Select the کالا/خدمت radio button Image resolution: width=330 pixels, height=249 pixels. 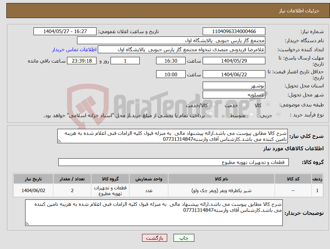(x=214, y=104)
